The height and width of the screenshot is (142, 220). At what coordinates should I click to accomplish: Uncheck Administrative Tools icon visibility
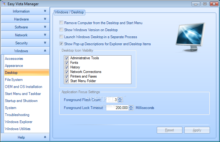(x=67, y=58)
